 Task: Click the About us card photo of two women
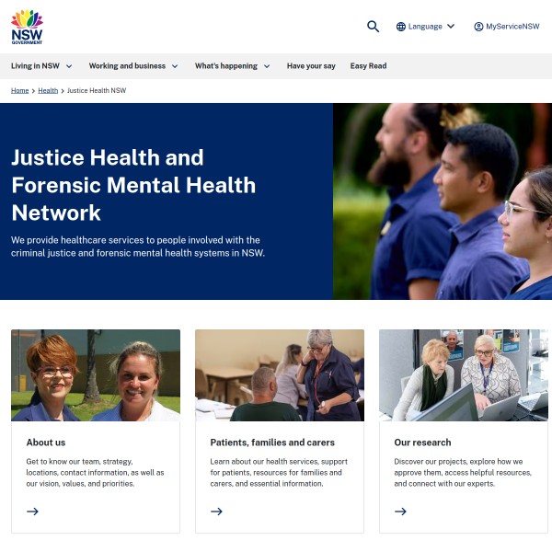pos(96,375)
